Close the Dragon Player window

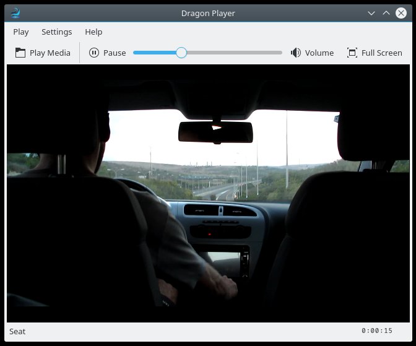point(401,12)
